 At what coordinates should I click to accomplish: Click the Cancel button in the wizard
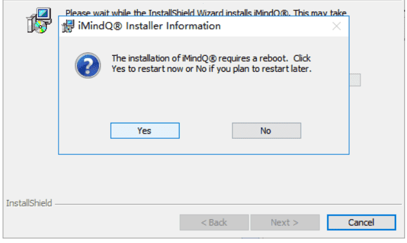click(x=361, y=222)
